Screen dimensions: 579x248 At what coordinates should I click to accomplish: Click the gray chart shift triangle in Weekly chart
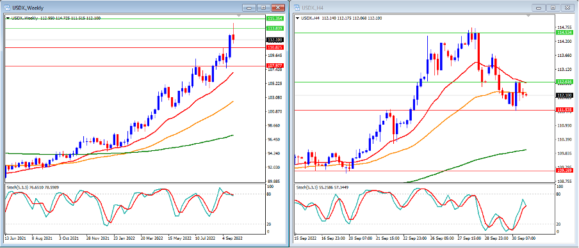point(239,16)
